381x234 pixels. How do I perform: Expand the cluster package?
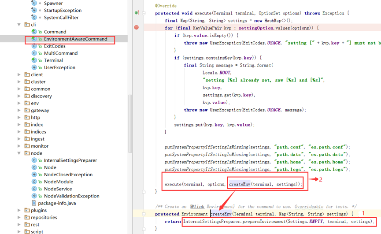coord(19,82)
